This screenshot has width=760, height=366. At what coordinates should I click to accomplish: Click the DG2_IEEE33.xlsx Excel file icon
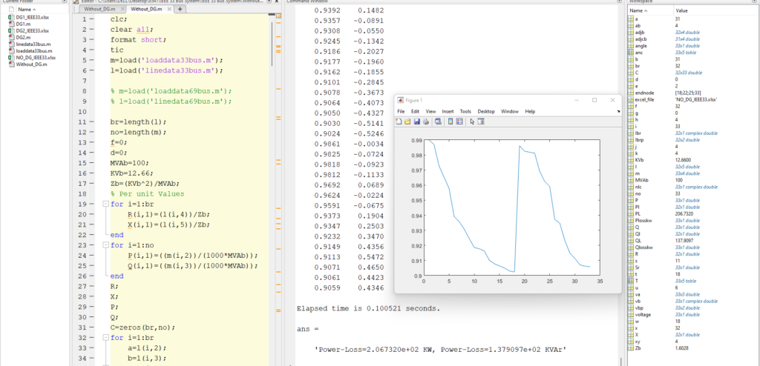12,30
